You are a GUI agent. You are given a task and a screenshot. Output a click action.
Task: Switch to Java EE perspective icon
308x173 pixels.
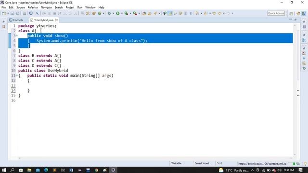298,13
